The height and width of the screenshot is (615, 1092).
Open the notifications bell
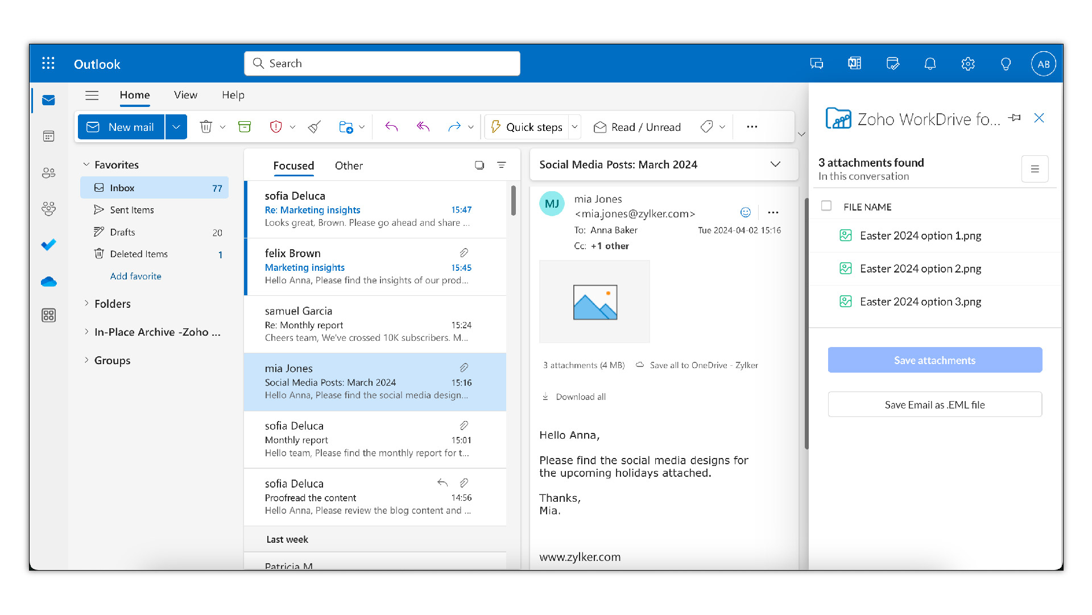pyautogui.click(x=930, y=64)
